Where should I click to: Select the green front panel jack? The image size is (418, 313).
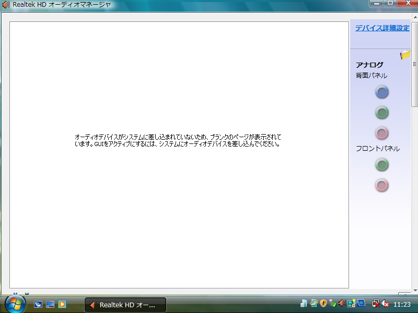[x=382, y=165]
